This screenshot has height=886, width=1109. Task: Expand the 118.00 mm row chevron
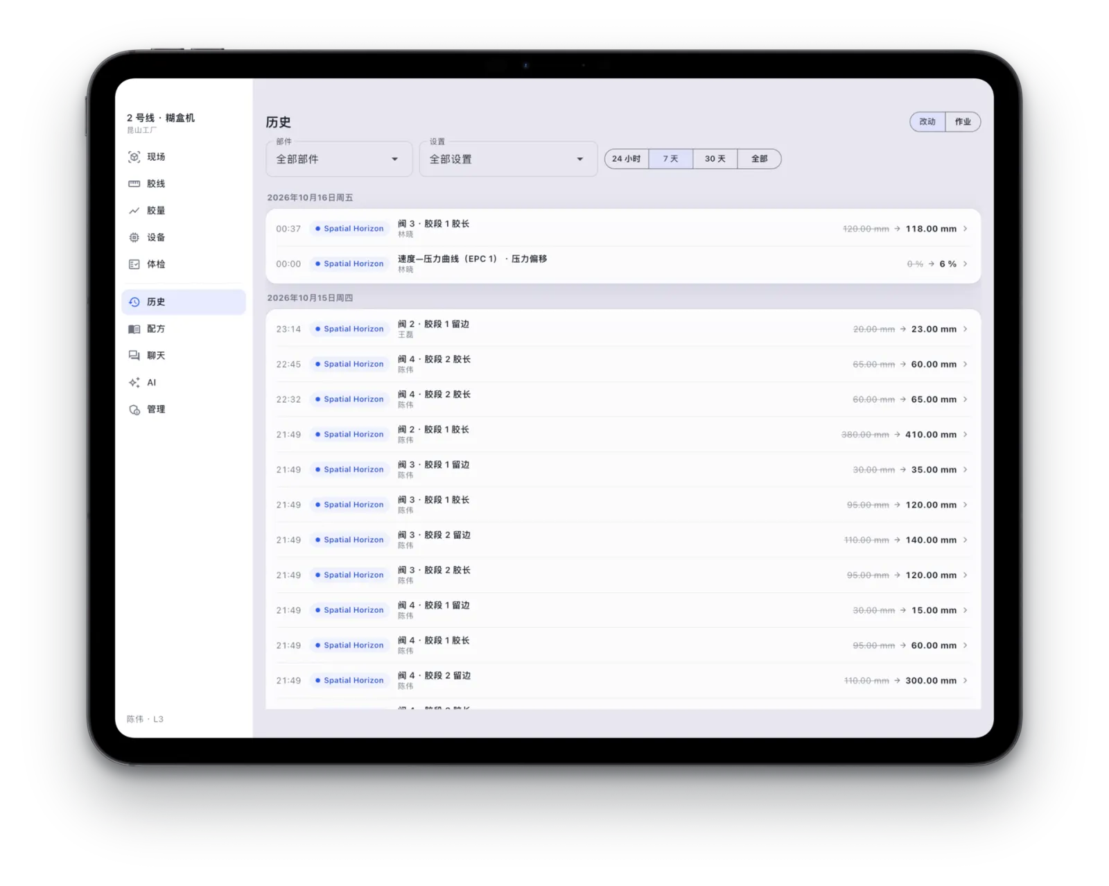(x=965, y=229)
